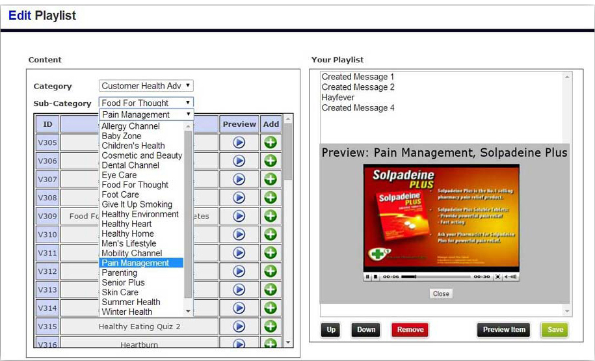Select Healthy Heart sub-category

[x=142, y=224]
